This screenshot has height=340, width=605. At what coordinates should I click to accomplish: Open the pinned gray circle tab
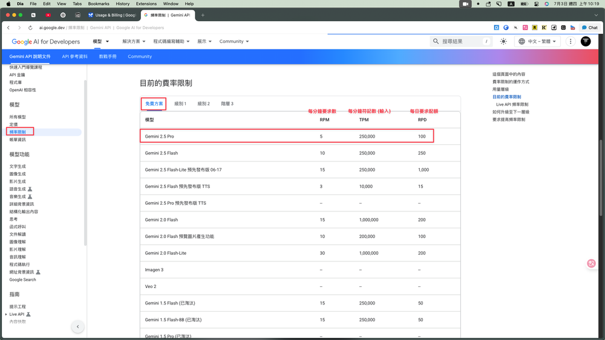pyautogui.click(x=63, y=15)
